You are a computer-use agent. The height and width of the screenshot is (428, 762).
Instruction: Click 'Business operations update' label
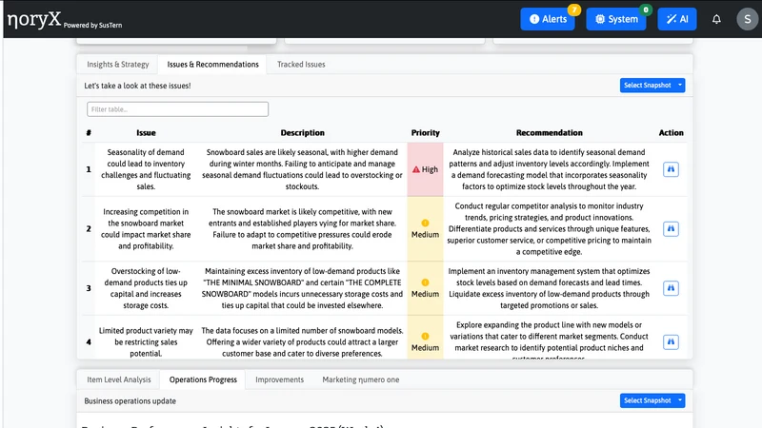point(130,401)
